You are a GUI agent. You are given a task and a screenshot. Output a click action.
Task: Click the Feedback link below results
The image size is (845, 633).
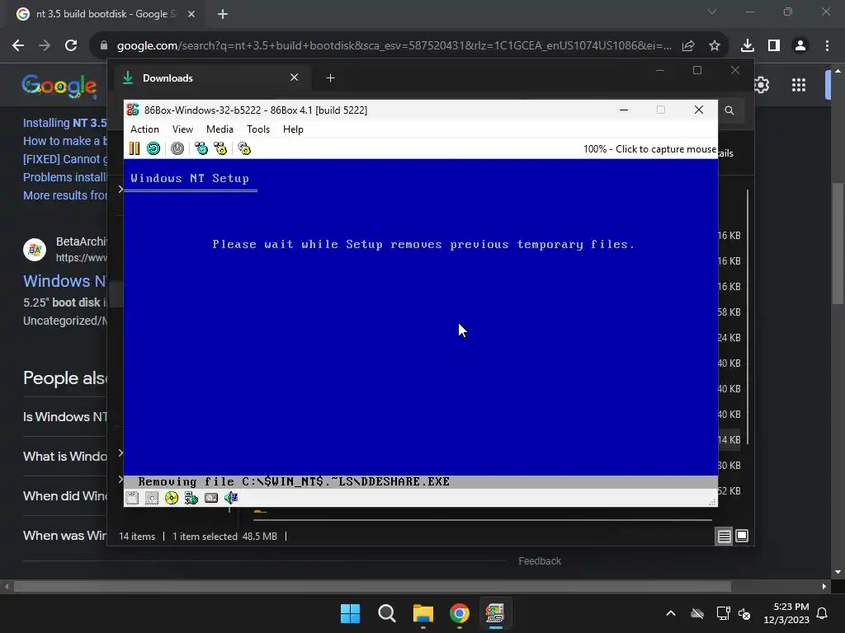click(540, 561)
